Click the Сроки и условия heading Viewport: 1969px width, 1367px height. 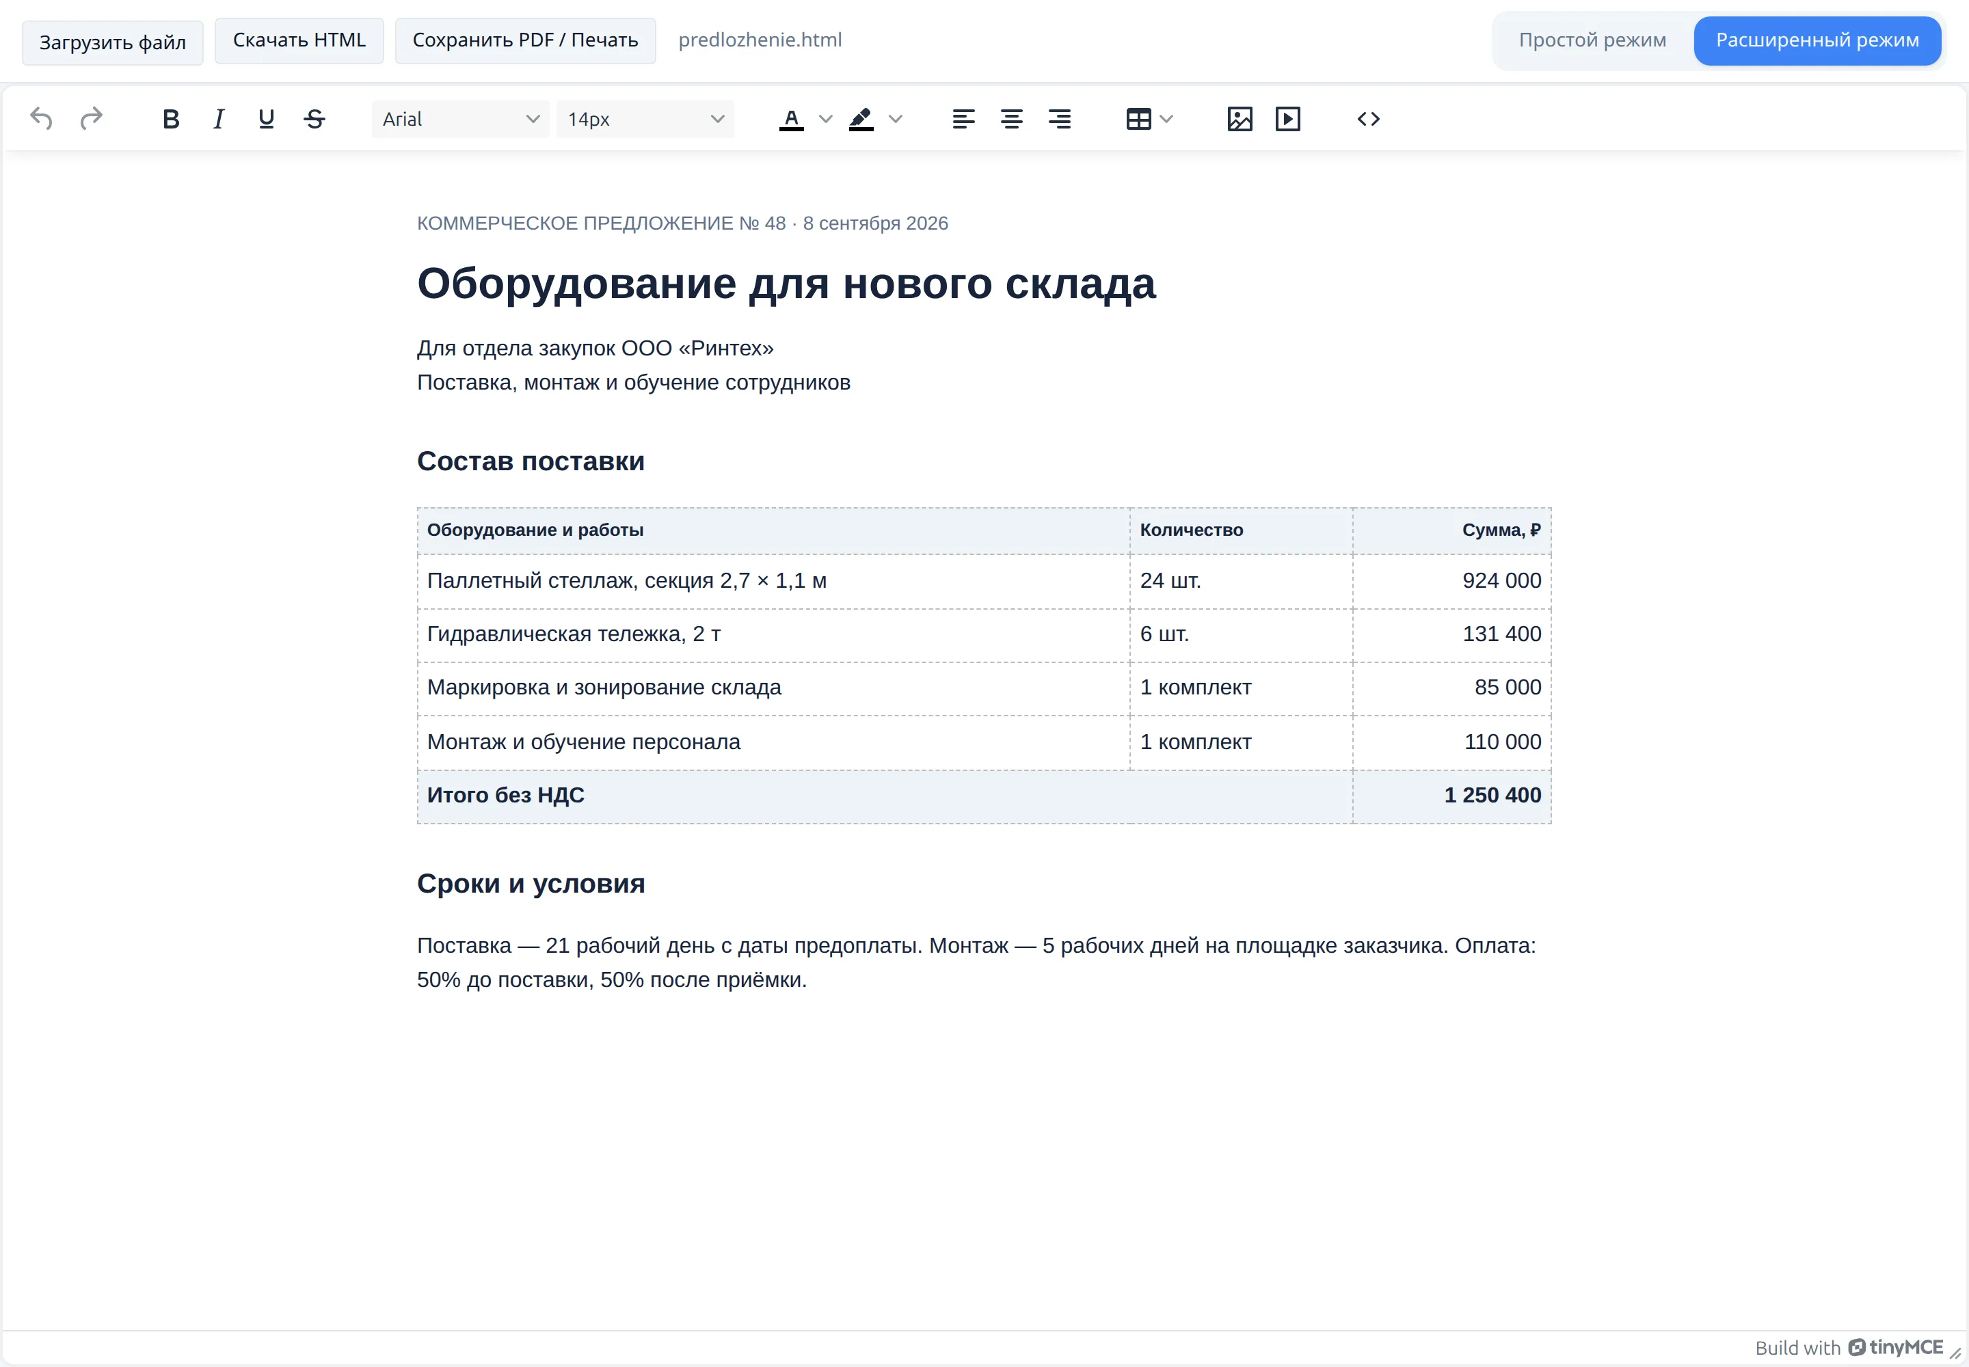pos(531,884)
